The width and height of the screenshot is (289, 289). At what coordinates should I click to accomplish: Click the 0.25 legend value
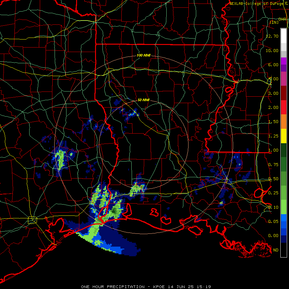pos(273,193)
